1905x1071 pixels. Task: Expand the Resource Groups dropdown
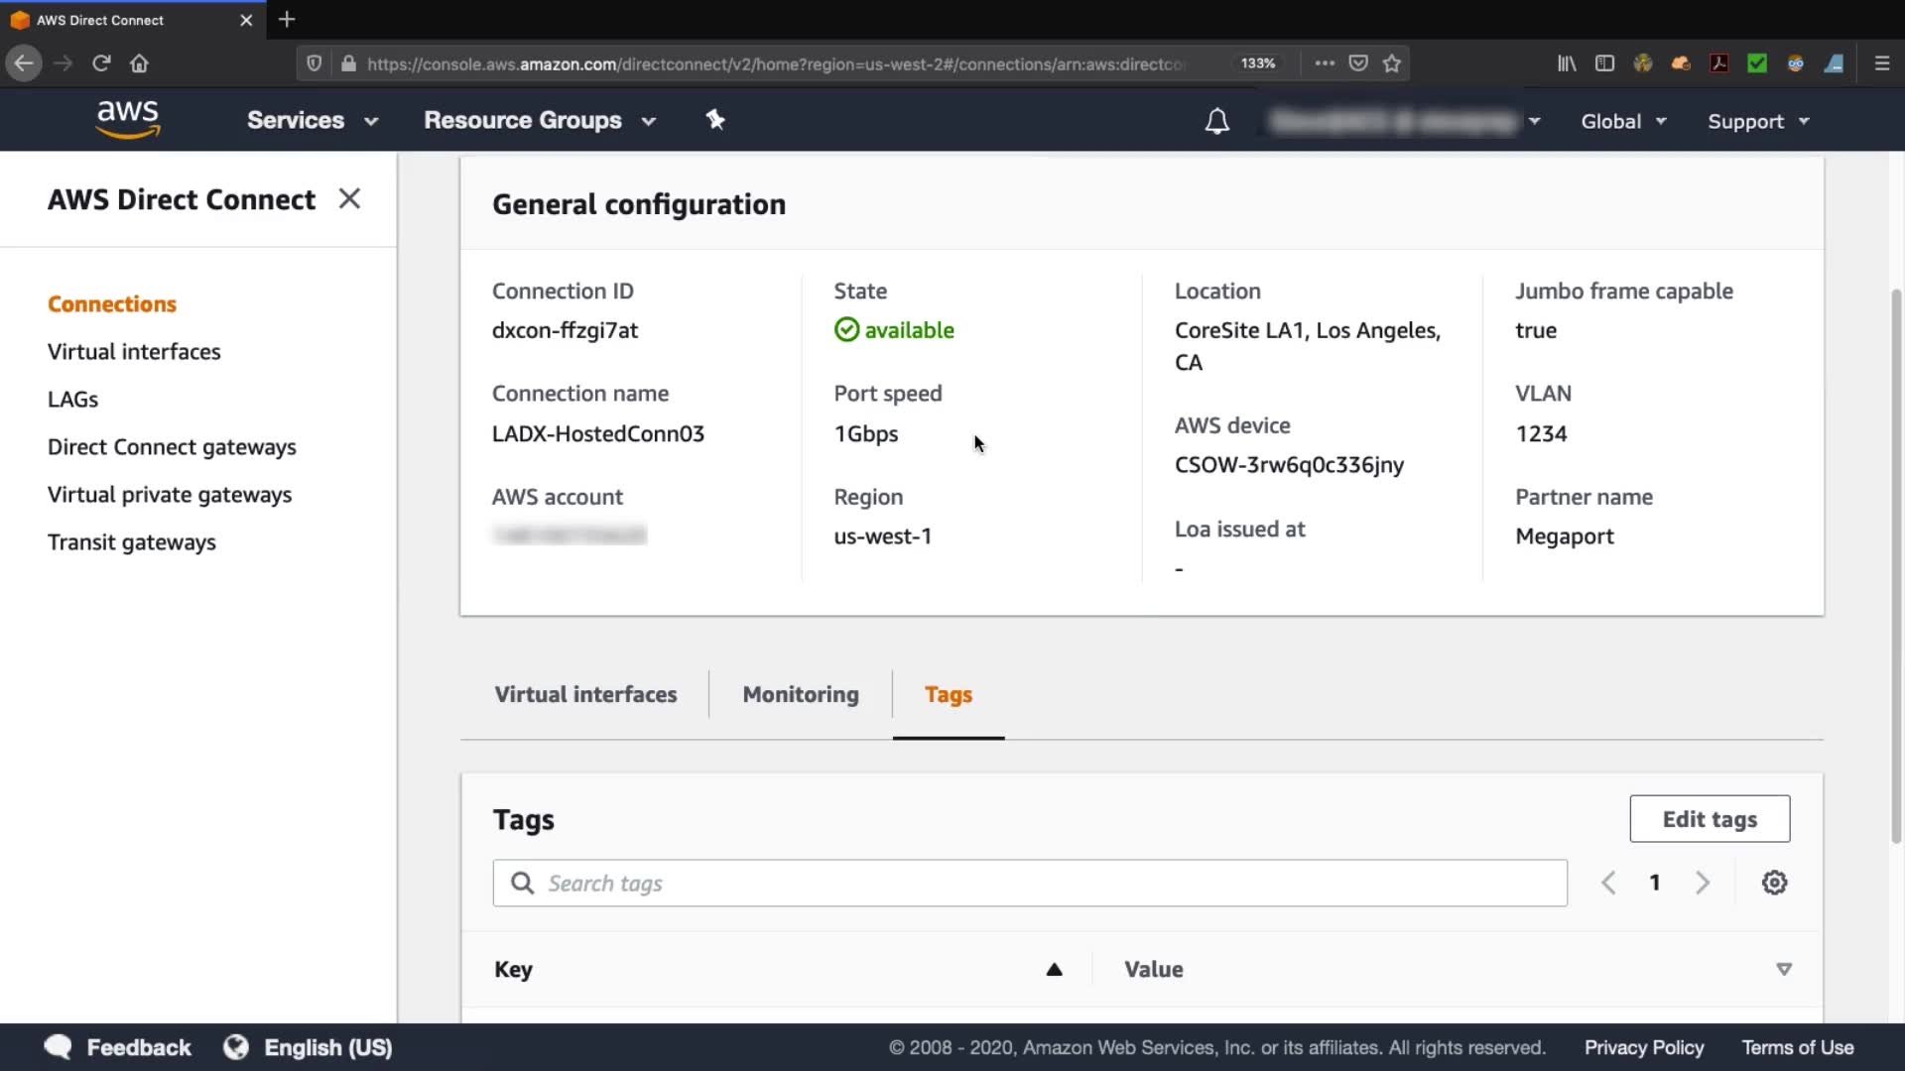pos(540,120)
